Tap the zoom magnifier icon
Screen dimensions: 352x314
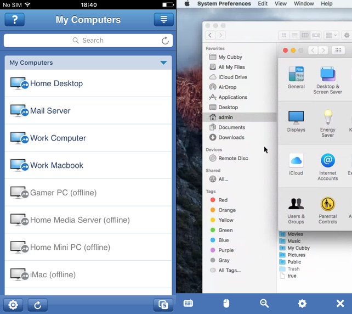[x=264, y=304]
